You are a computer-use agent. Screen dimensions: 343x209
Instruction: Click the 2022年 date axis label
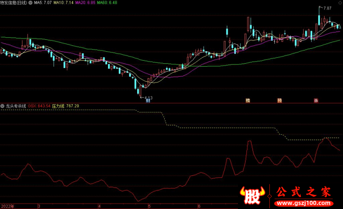(x=7, y=206)
